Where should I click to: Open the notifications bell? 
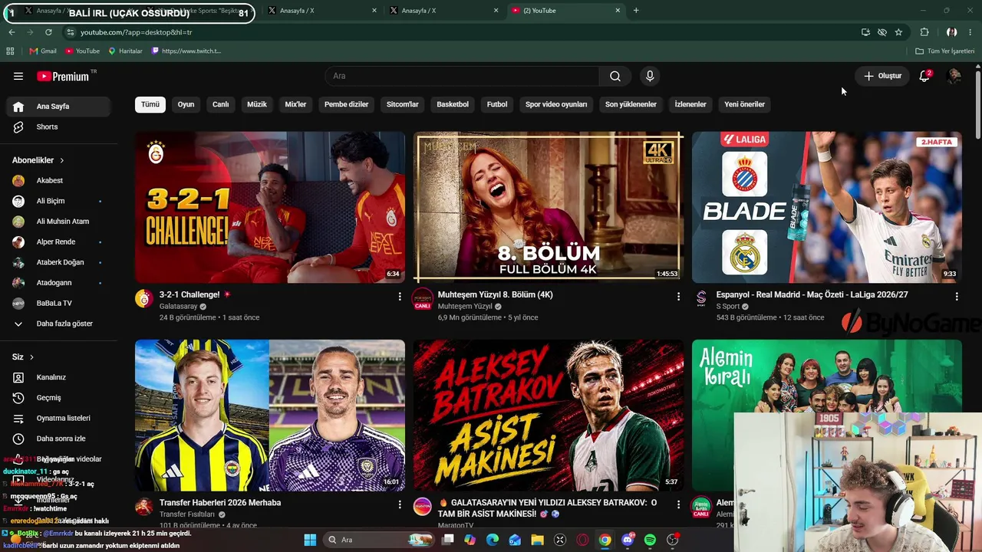(x=924, y=76)
